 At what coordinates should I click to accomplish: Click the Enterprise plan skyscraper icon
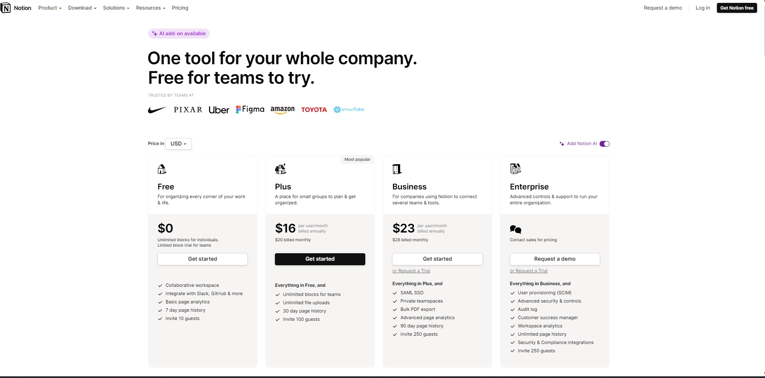coord(515,169)
